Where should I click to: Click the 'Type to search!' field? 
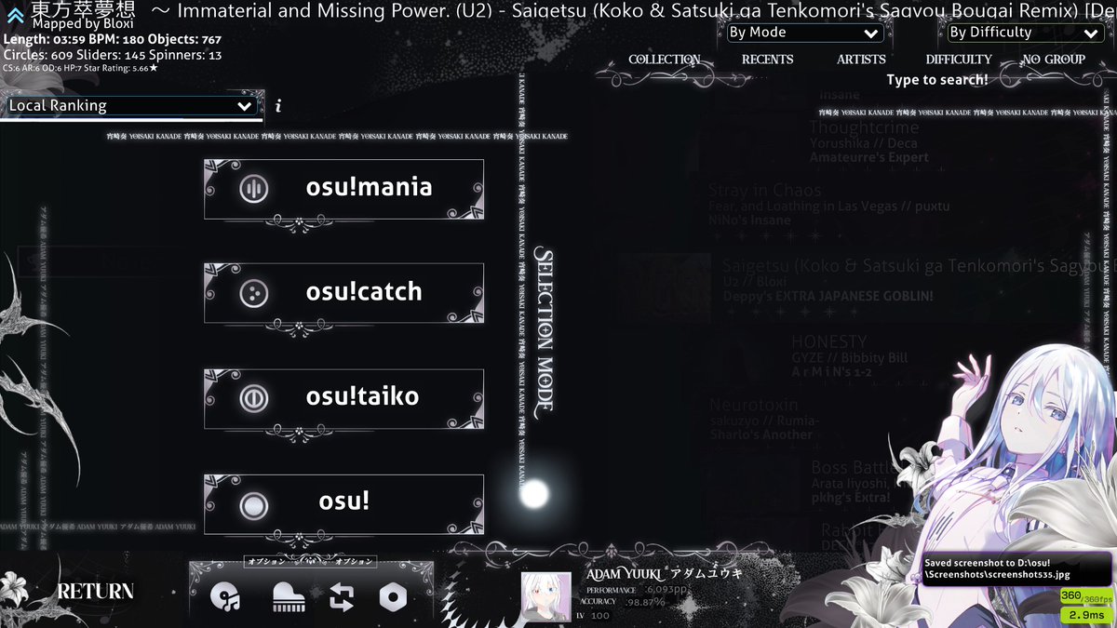[937, 80]
